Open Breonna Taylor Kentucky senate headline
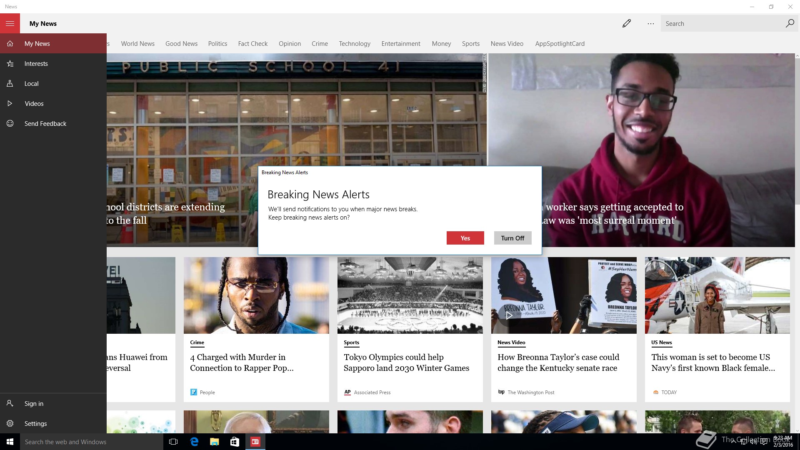Image resolution: width=800 pixels, height=450 pixels. tap(558, 362)
